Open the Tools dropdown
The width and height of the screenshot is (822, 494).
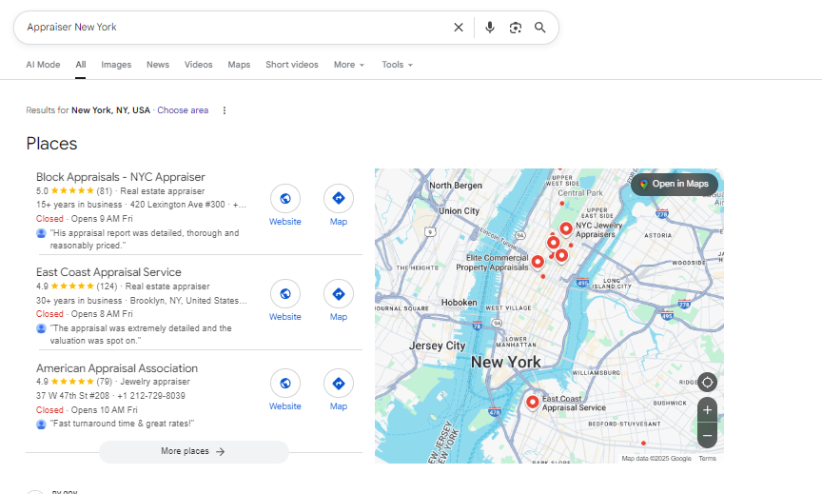point(397,65)
